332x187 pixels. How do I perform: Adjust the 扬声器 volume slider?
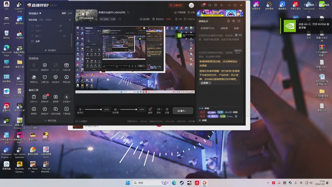point(128,109)
